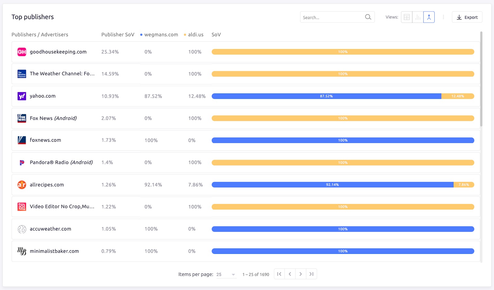
Task: Click minimalistbaker.com 100% blue bar
Action: click(x=343, y=251)
